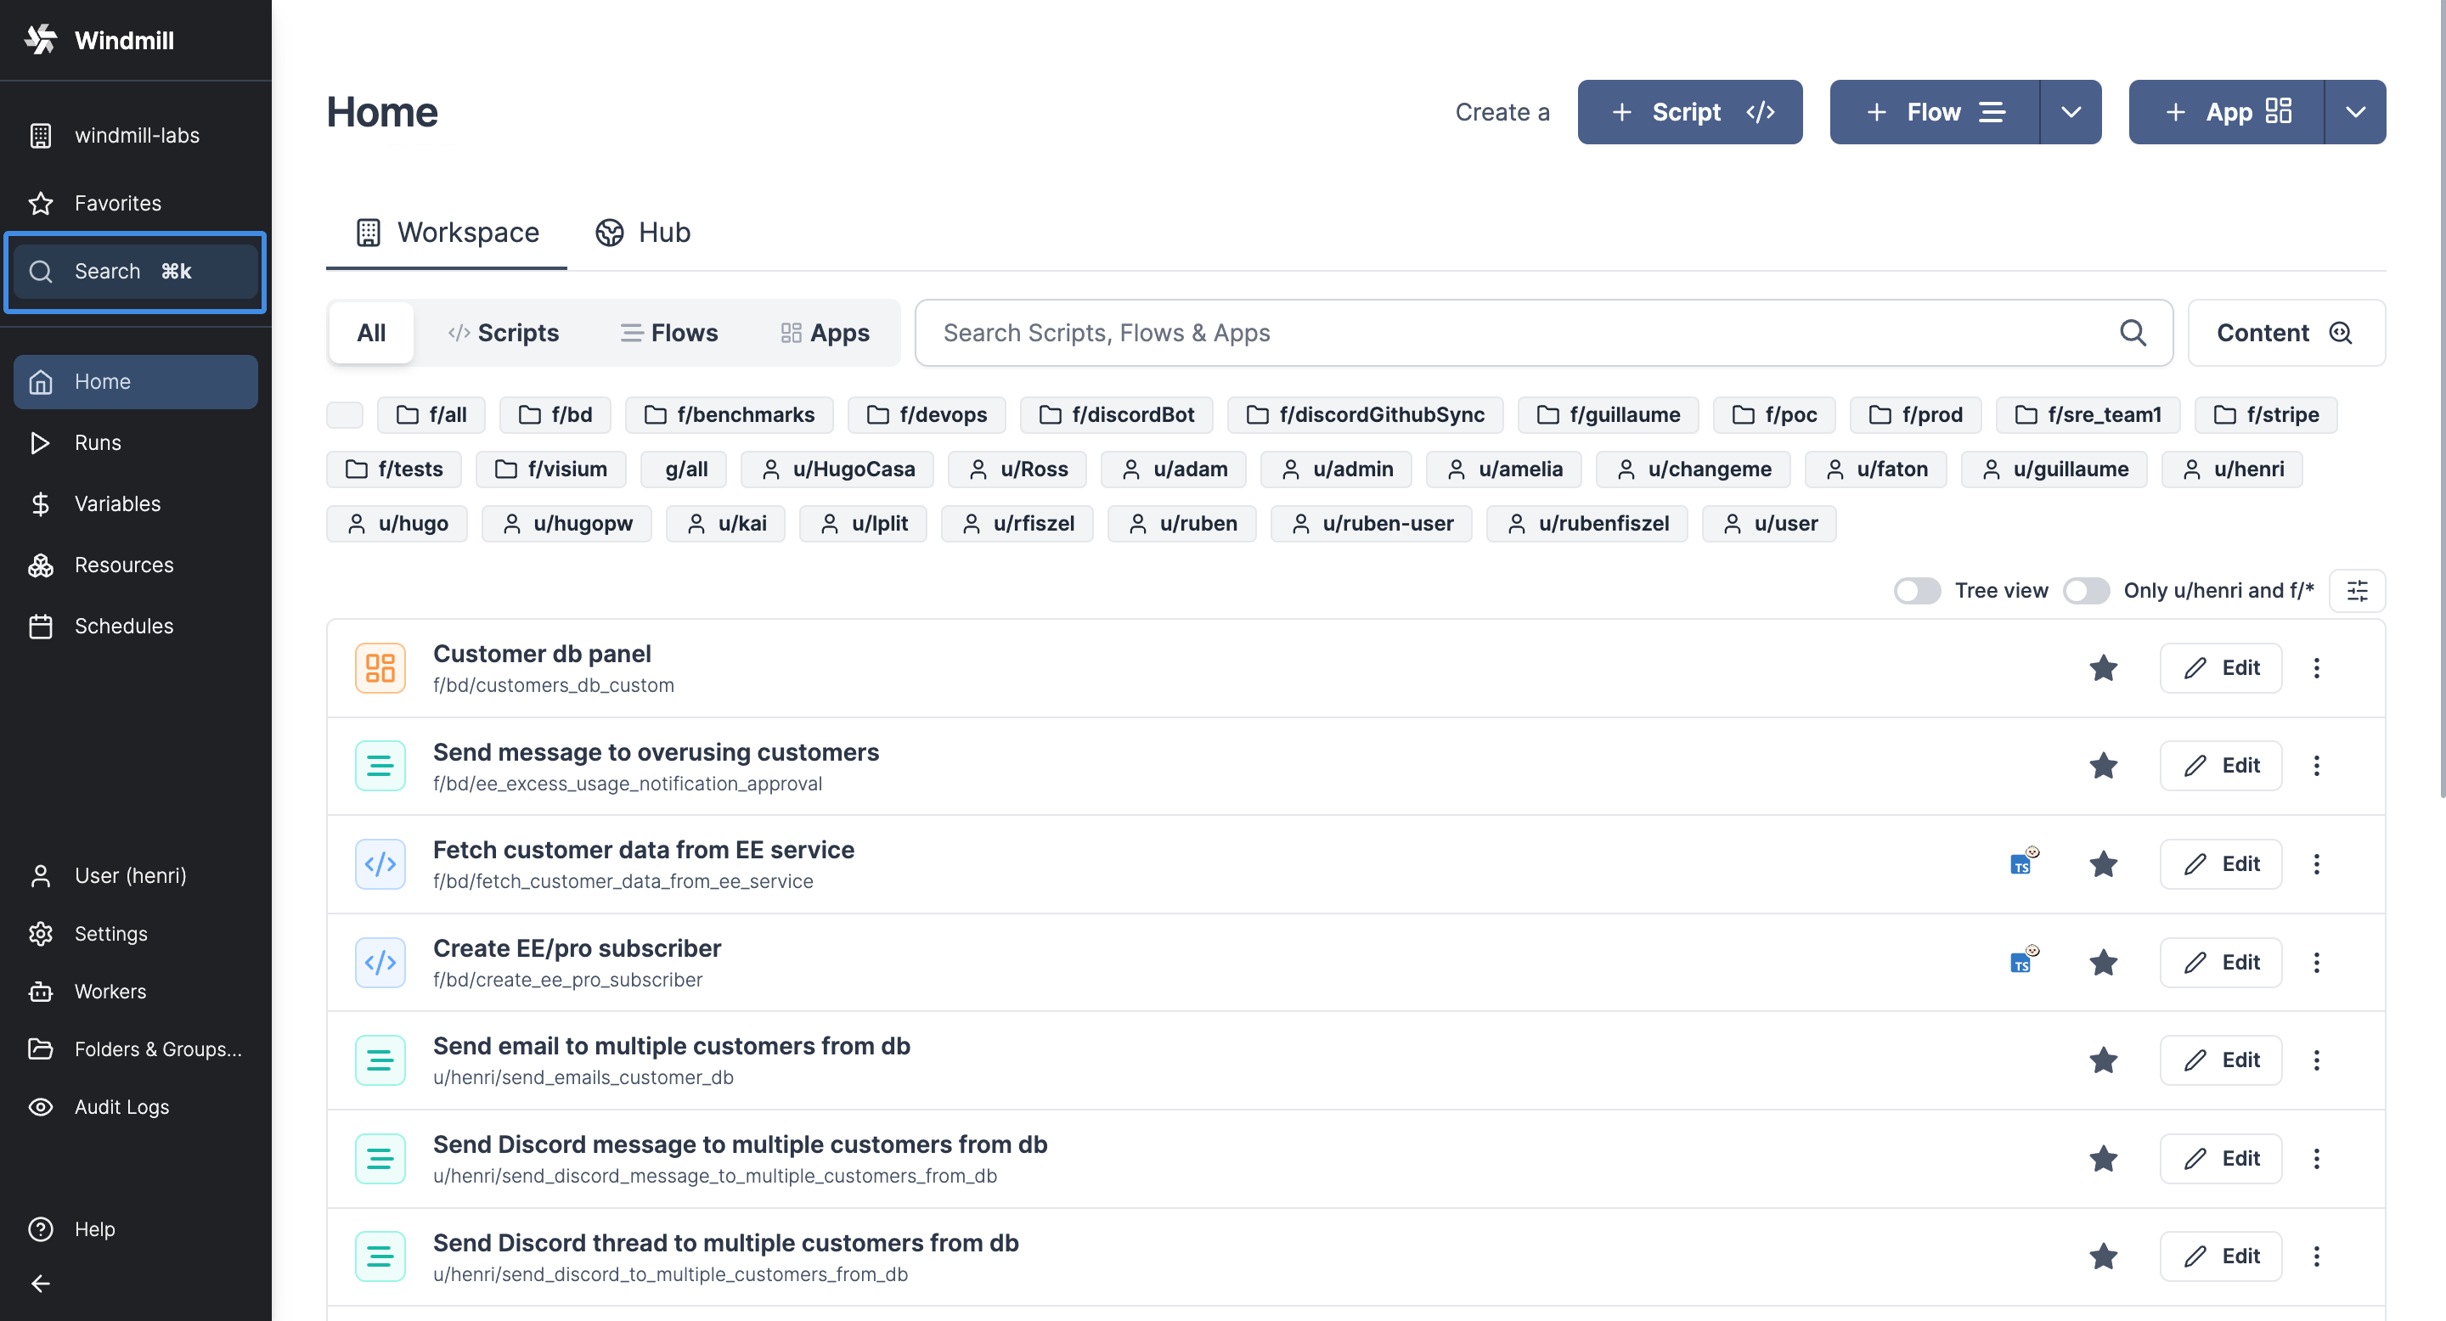The image size is (2446, 1321).
Task: Toggle Only u/henri and f/* filter
Action: 2085,590
